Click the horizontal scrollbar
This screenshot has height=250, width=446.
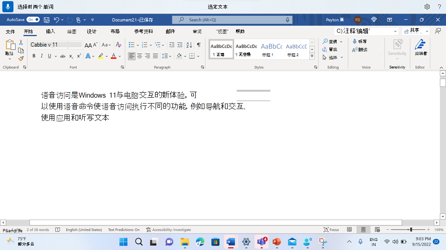click(215, 223)
